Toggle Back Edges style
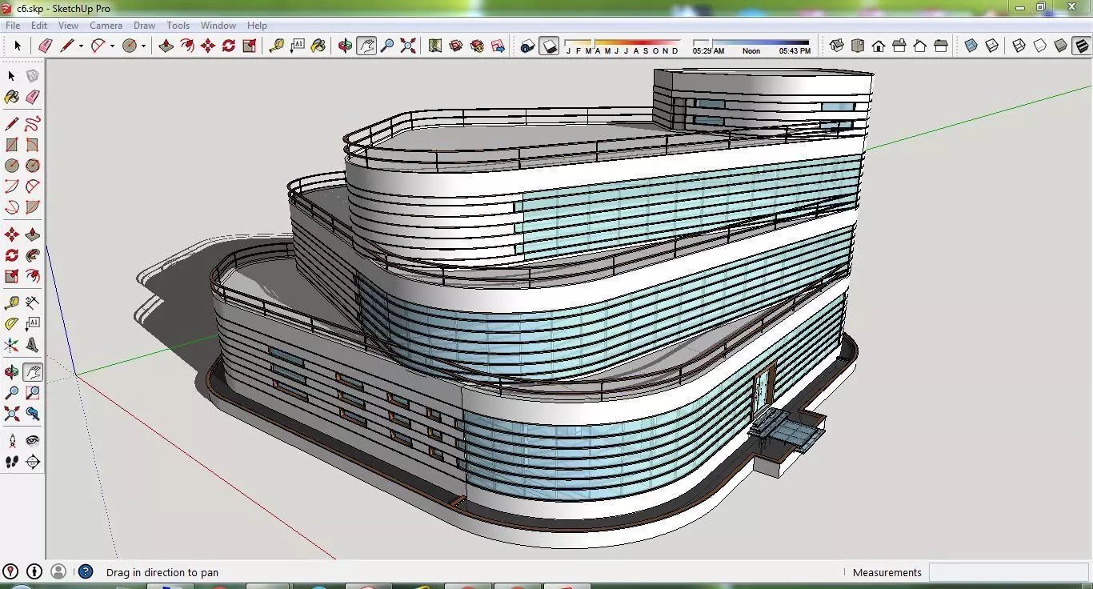Image resolution: width=1093 pixels, height=589 pixels. 991,46
